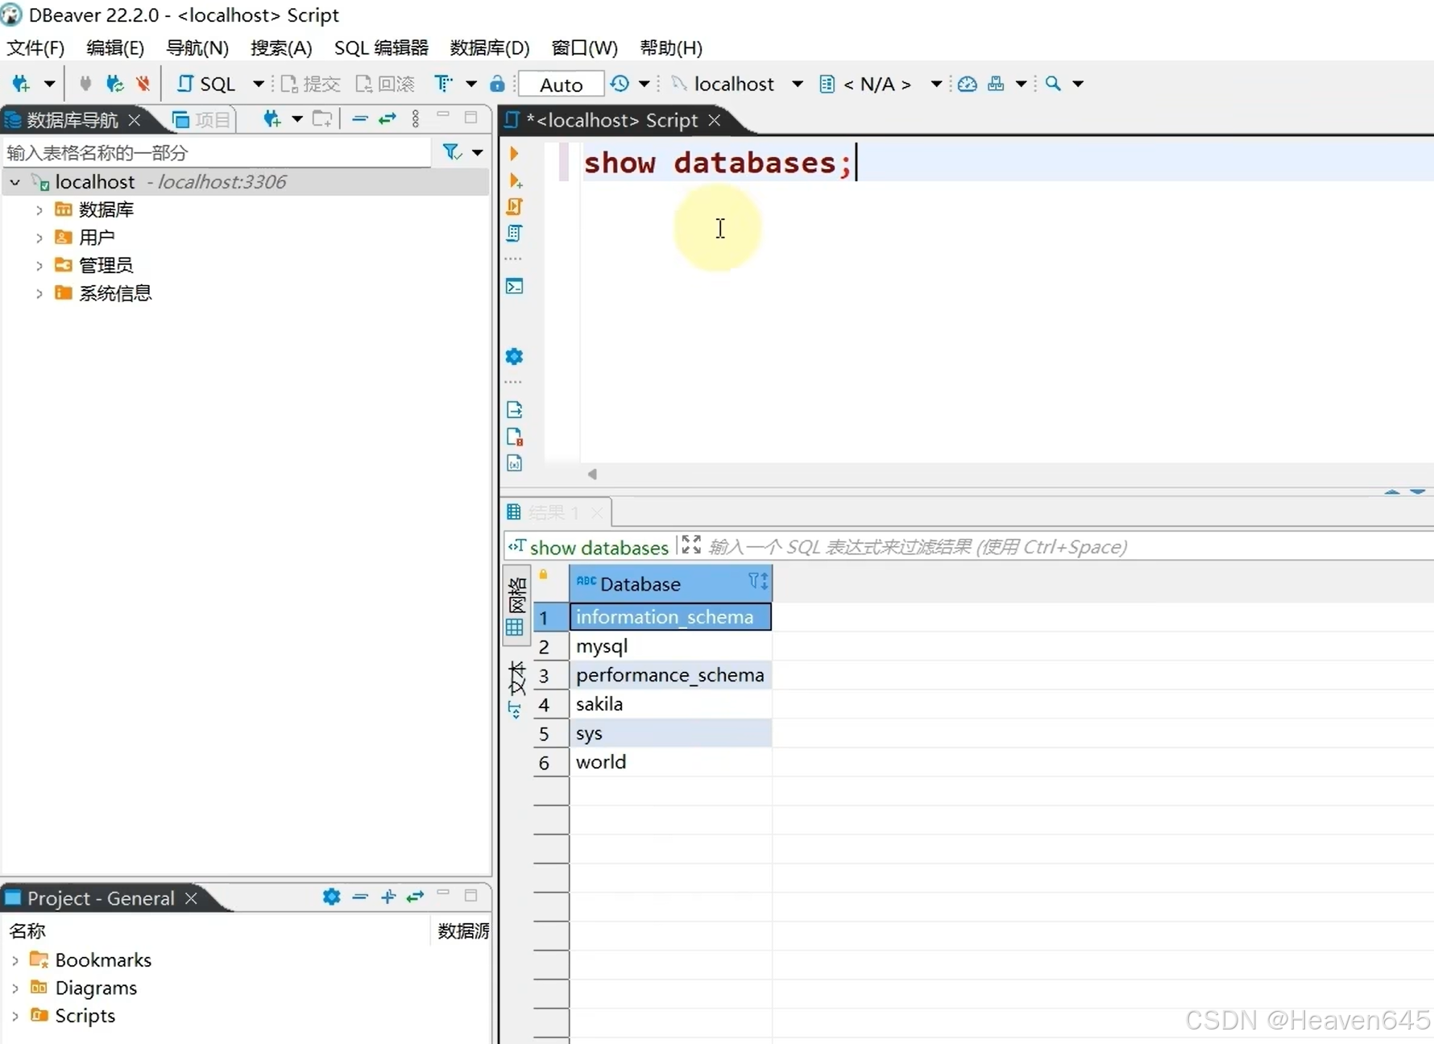This screenshot has width=1434, height=1044.
Task: Click the Auto commit mode field
Action: coord(561,85)
